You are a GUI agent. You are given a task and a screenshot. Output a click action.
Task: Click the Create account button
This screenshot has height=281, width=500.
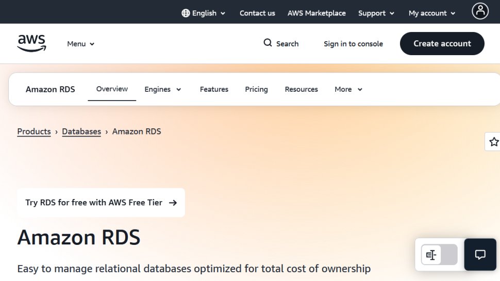point(442,43)
